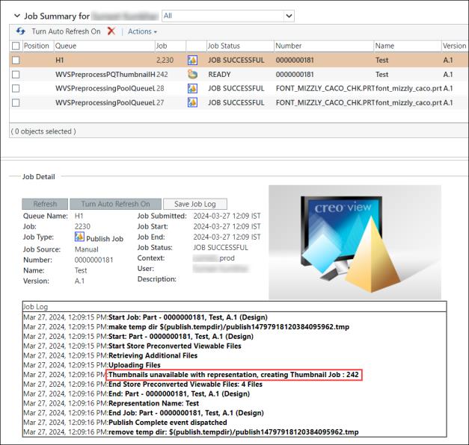Check the select-all checkbox in table header
Viewport: 469px width, 445px height.
click(x=16, y=46)
